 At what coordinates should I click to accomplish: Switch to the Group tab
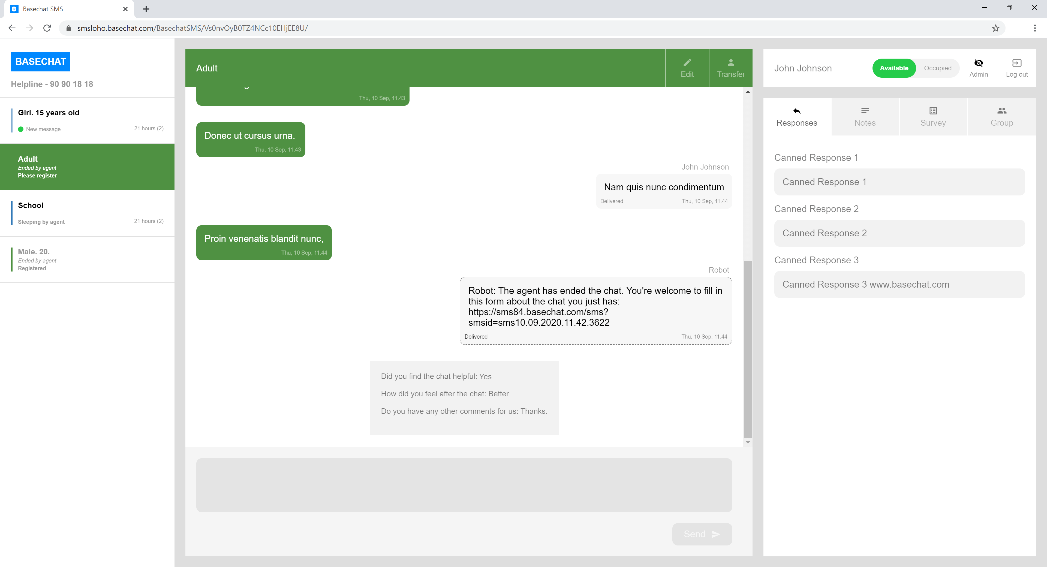click(1001, 116)
